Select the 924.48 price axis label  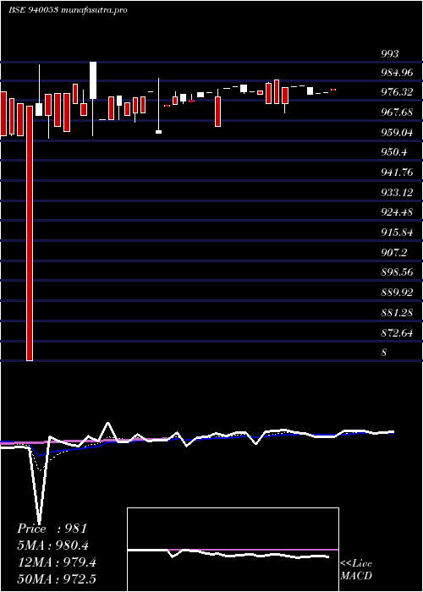click(x=397, y=212)
